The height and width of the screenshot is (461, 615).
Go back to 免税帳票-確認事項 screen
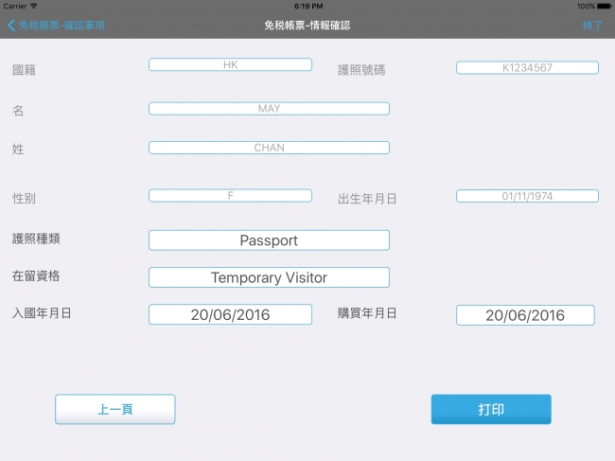point(56,26)
